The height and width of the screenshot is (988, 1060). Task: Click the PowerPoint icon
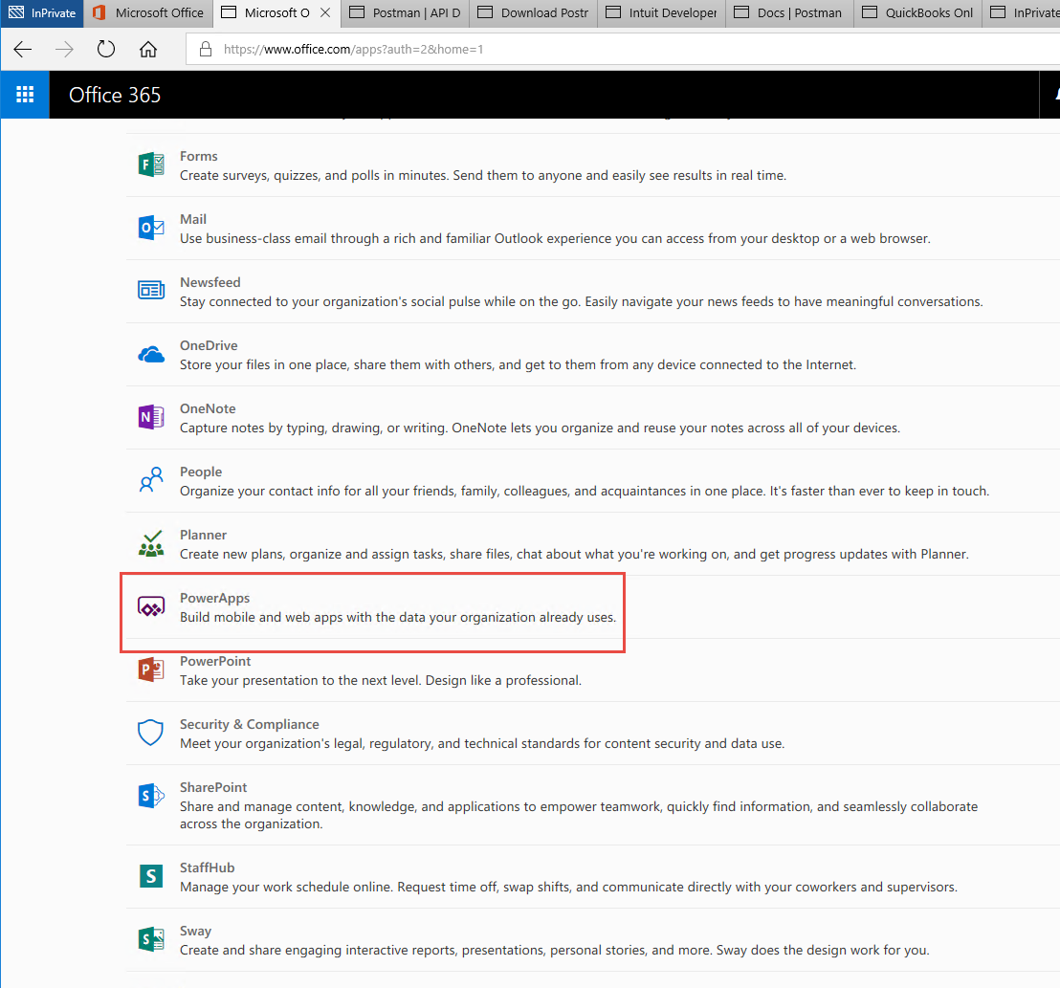coord(151,670)
